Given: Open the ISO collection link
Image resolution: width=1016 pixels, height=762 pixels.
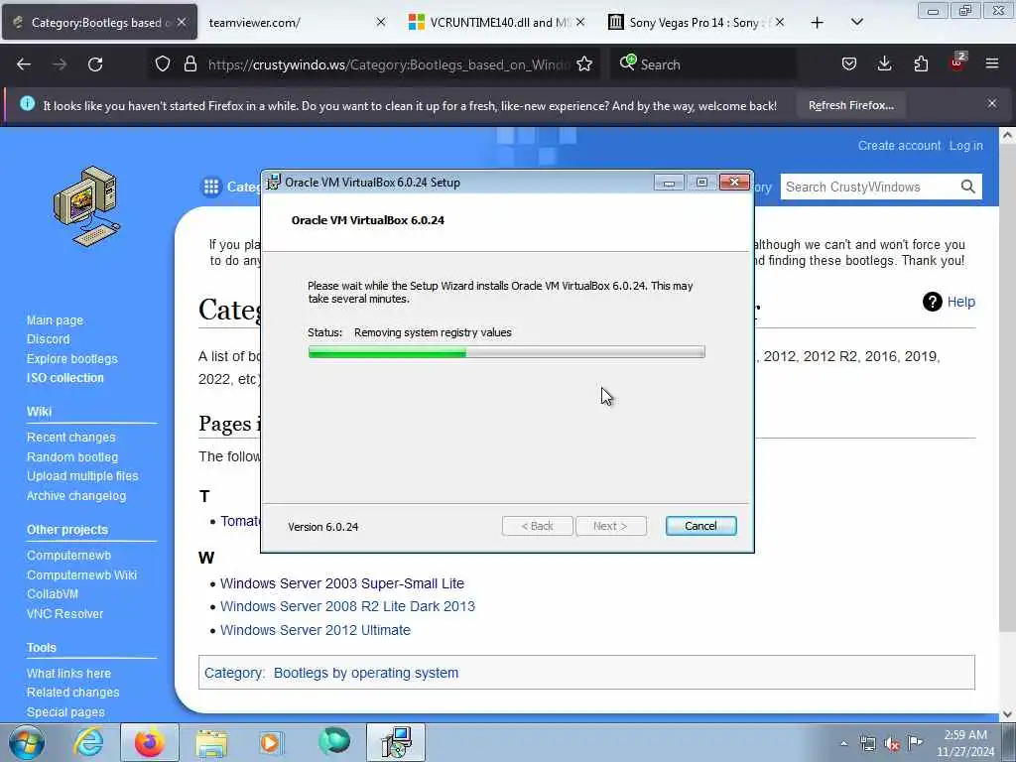Looking at the screenshot, I should coord(64,378).
